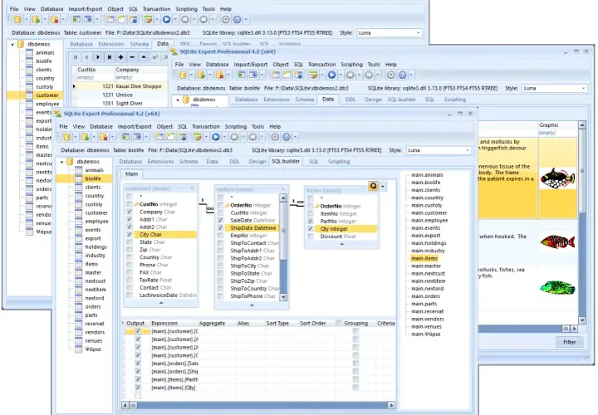
Task: Click the add database icon in SQL builder window toolbar
Action: click(85, 137)
